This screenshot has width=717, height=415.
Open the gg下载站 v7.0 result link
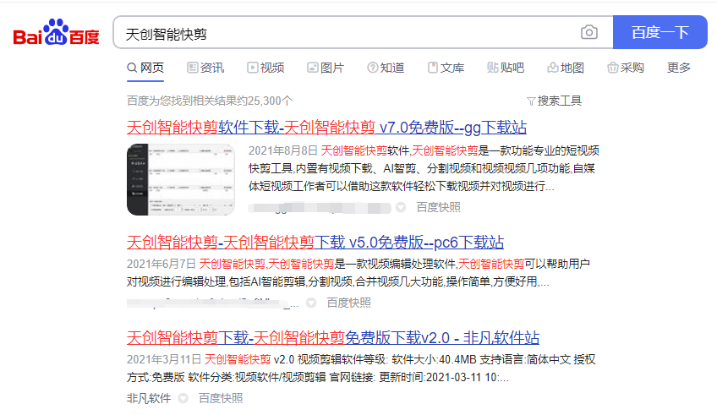tap(326, 128)
